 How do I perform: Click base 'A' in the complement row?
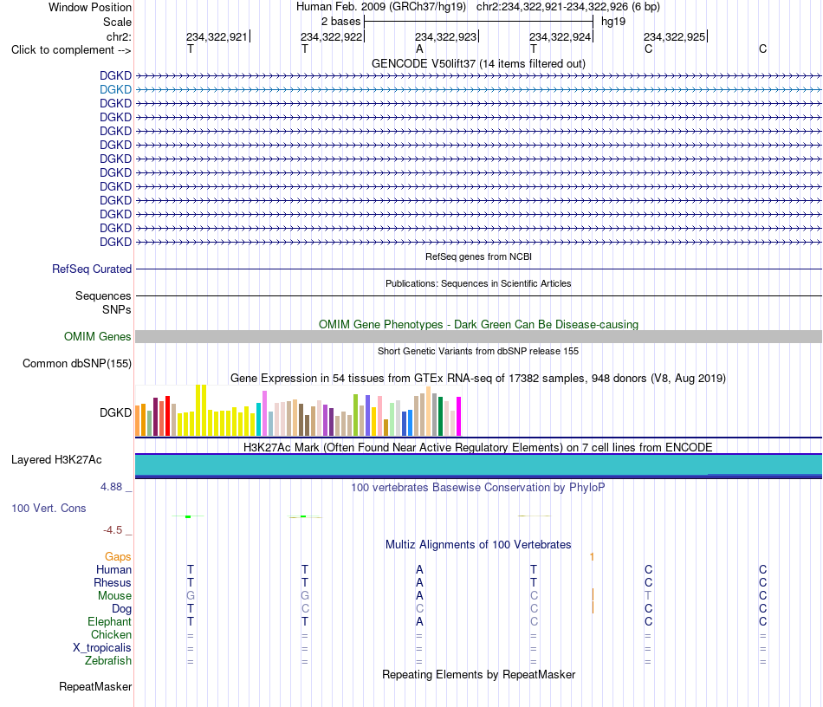419,49
